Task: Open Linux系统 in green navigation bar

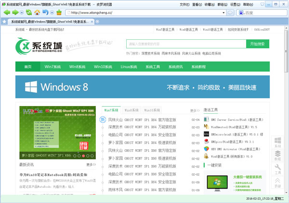Action: click(129, 67)
